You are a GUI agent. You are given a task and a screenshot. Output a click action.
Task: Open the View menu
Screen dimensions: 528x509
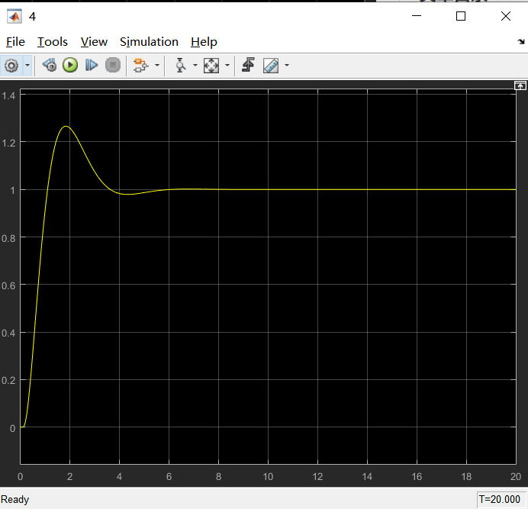[x=94, y=42]
